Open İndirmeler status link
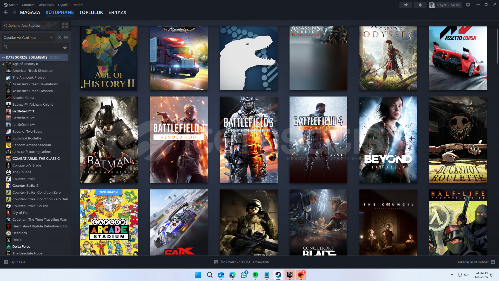Screen dimensions: 499x281 (x=245, y=262)
